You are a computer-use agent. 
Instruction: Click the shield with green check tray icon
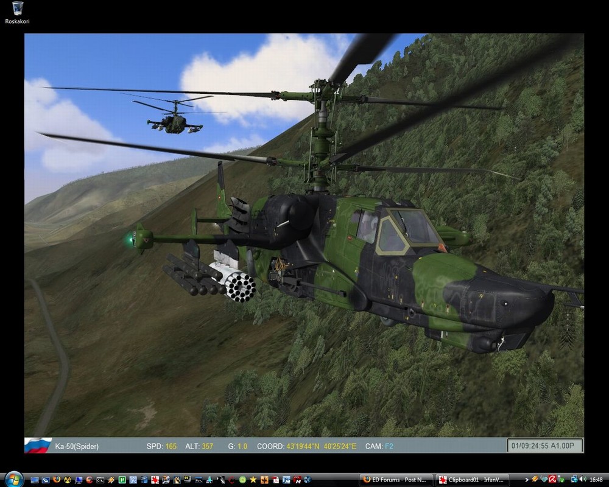point(561,480)
